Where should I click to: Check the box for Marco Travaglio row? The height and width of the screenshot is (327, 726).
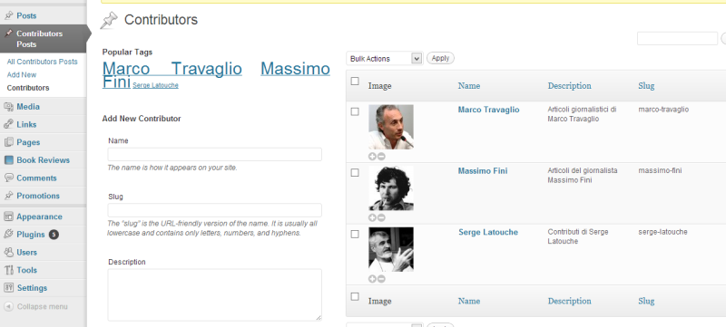click(x=355, y=111)
